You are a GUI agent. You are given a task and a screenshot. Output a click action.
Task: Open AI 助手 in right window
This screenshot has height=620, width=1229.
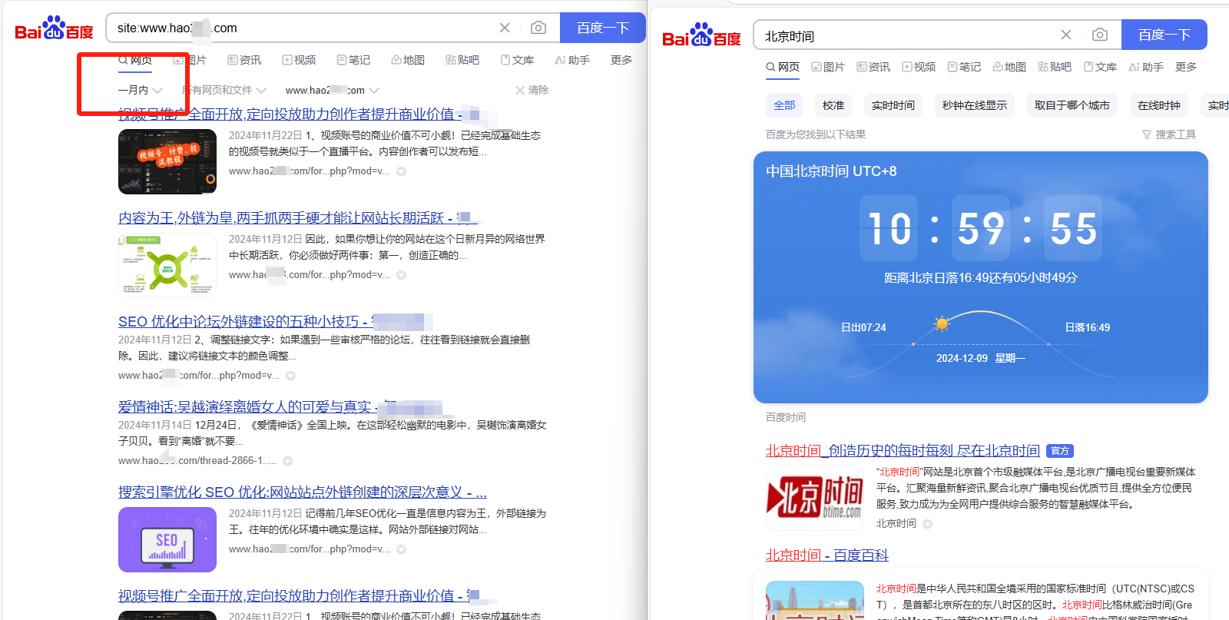pyautogui.click(x=1146, y=67)
